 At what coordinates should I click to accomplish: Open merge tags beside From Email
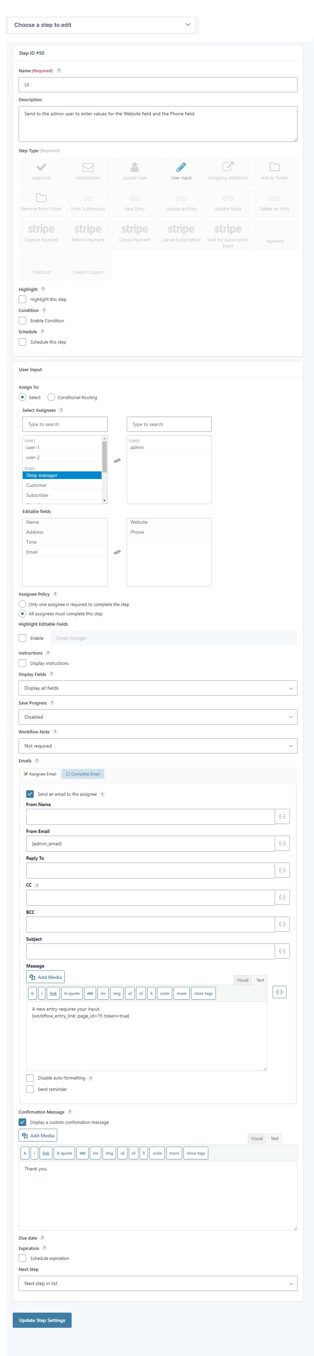point(282,843)
